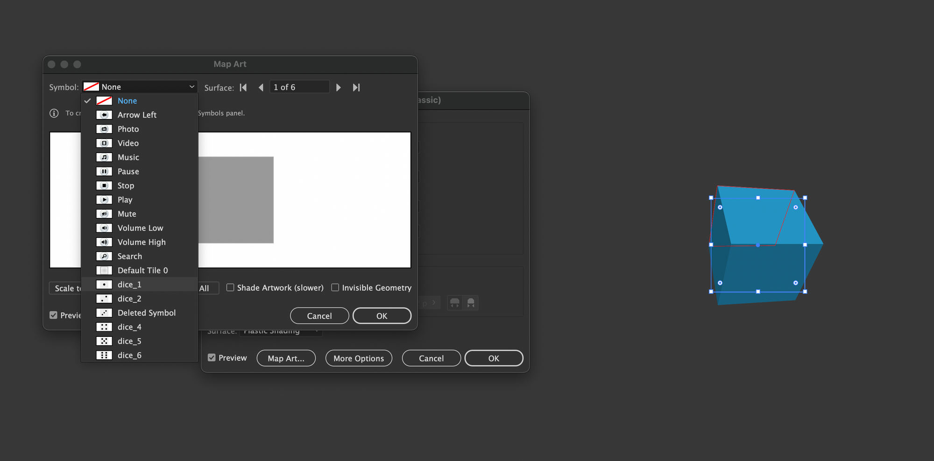The width and height of the screenshot is (934, 461).
Task: Click the info icon beside the hint text
Action: click(x=54, y=113)
